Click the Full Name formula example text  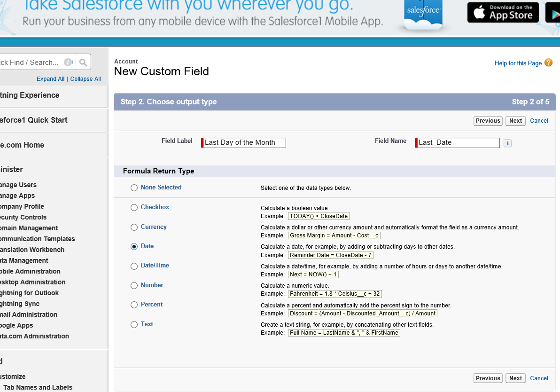coord(344,333)
